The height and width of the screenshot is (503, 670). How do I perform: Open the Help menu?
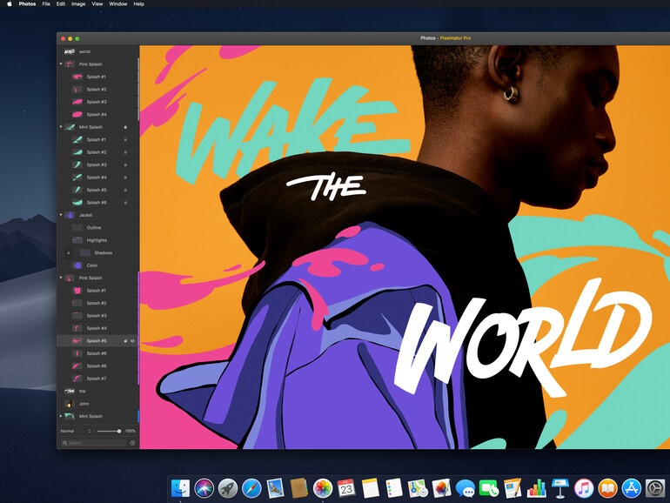[x=139, y=3]
